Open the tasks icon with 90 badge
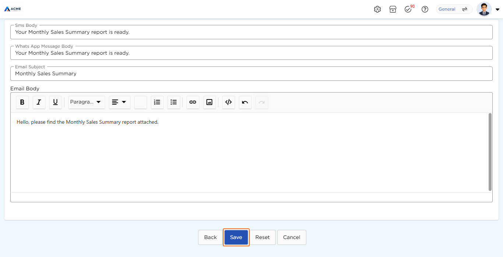This screenshot has width=503, height=257. click(408, 9)
